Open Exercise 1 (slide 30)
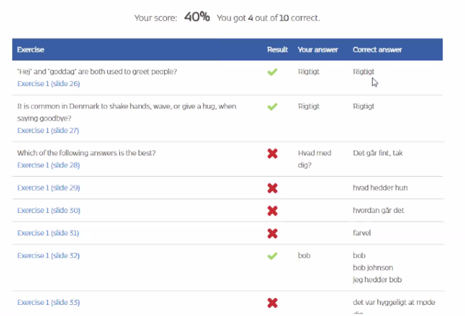Viewport: 465px width, 316px height. click(48, 210)
